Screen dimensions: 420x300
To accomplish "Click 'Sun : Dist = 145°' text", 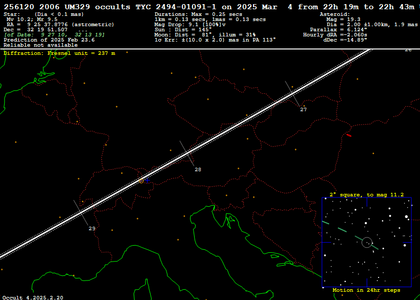I will [183, 30].
